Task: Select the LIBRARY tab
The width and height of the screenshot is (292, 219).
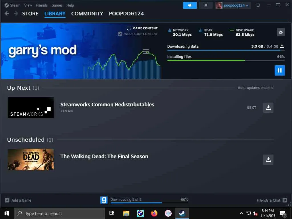Action: point(55,14)
